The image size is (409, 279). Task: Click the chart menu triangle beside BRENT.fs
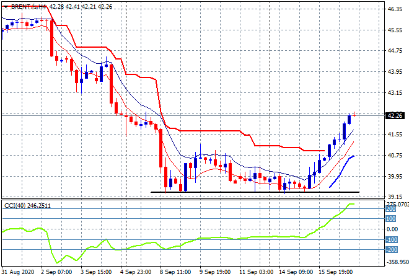[6, 7]
